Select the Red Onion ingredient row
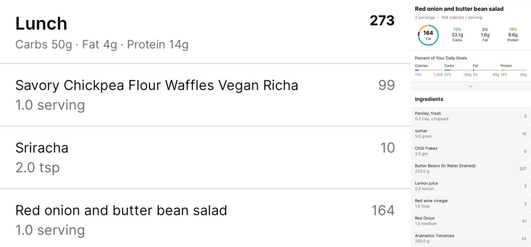Screen dimensions: 531x247 tap(471, 221)
